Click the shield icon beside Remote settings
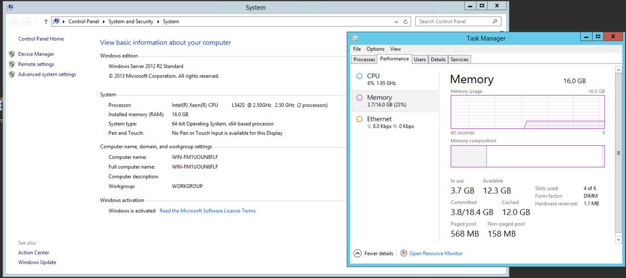Screen dimensions: 626x278 pos(12,64)
